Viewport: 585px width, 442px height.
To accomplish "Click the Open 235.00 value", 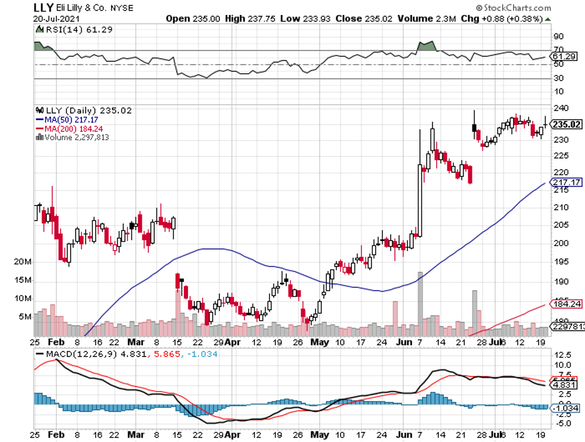I will (x=193, y=19).
